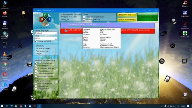Viewport: 192px width, 108px height.
Task: Open Total Commander desktop shortcut
Action: [5, 25]
